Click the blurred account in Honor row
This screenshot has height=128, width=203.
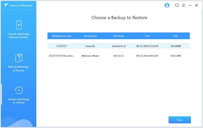[x=62, y=46]
